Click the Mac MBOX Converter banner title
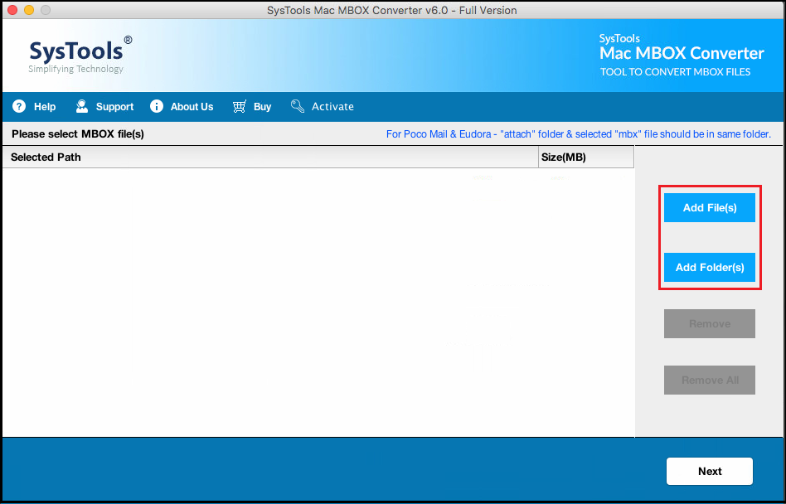Screen dimensions: 786x504 [x=682, y=52]
